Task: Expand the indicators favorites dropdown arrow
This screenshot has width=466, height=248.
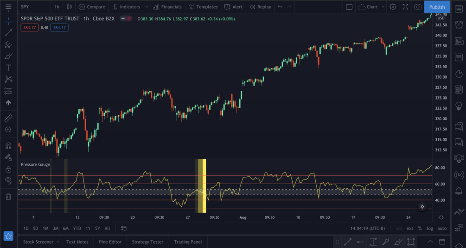Action: point(146,7)
